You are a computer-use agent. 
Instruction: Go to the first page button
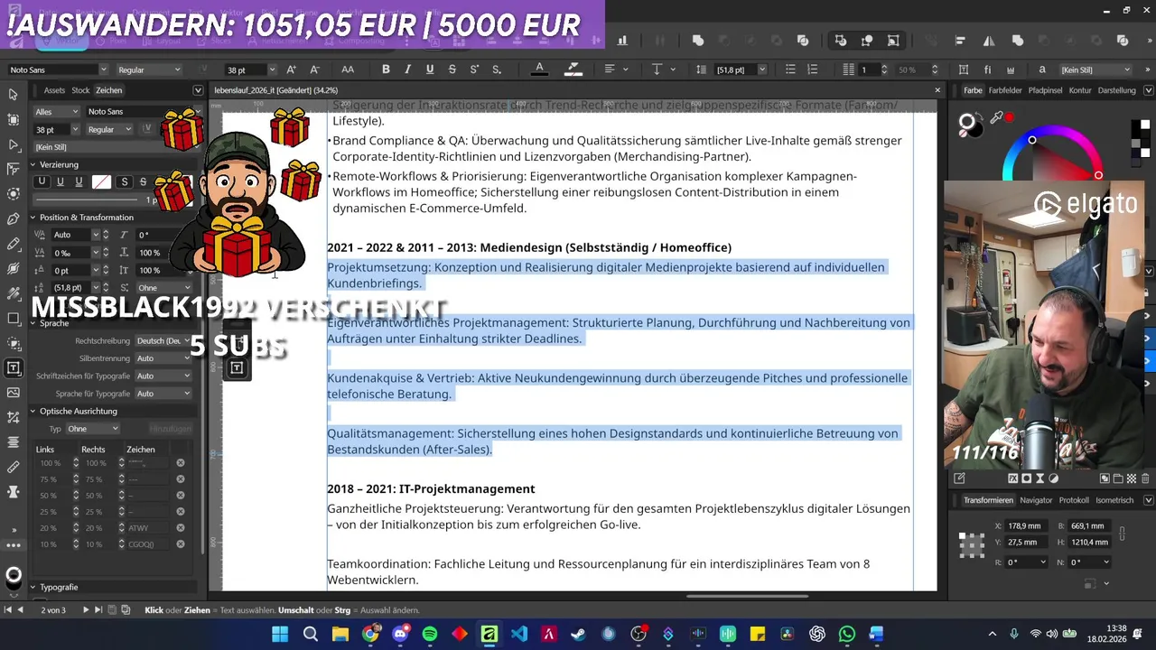[8, 610]
